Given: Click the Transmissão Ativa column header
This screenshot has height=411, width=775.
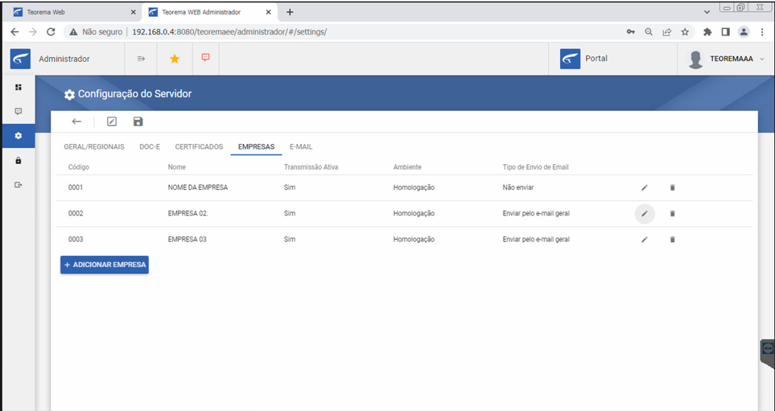Looking at the screenshot, I should [x=311, y=167].
